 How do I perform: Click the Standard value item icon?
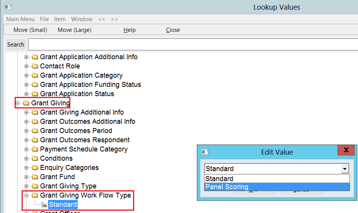coord(44,205)
